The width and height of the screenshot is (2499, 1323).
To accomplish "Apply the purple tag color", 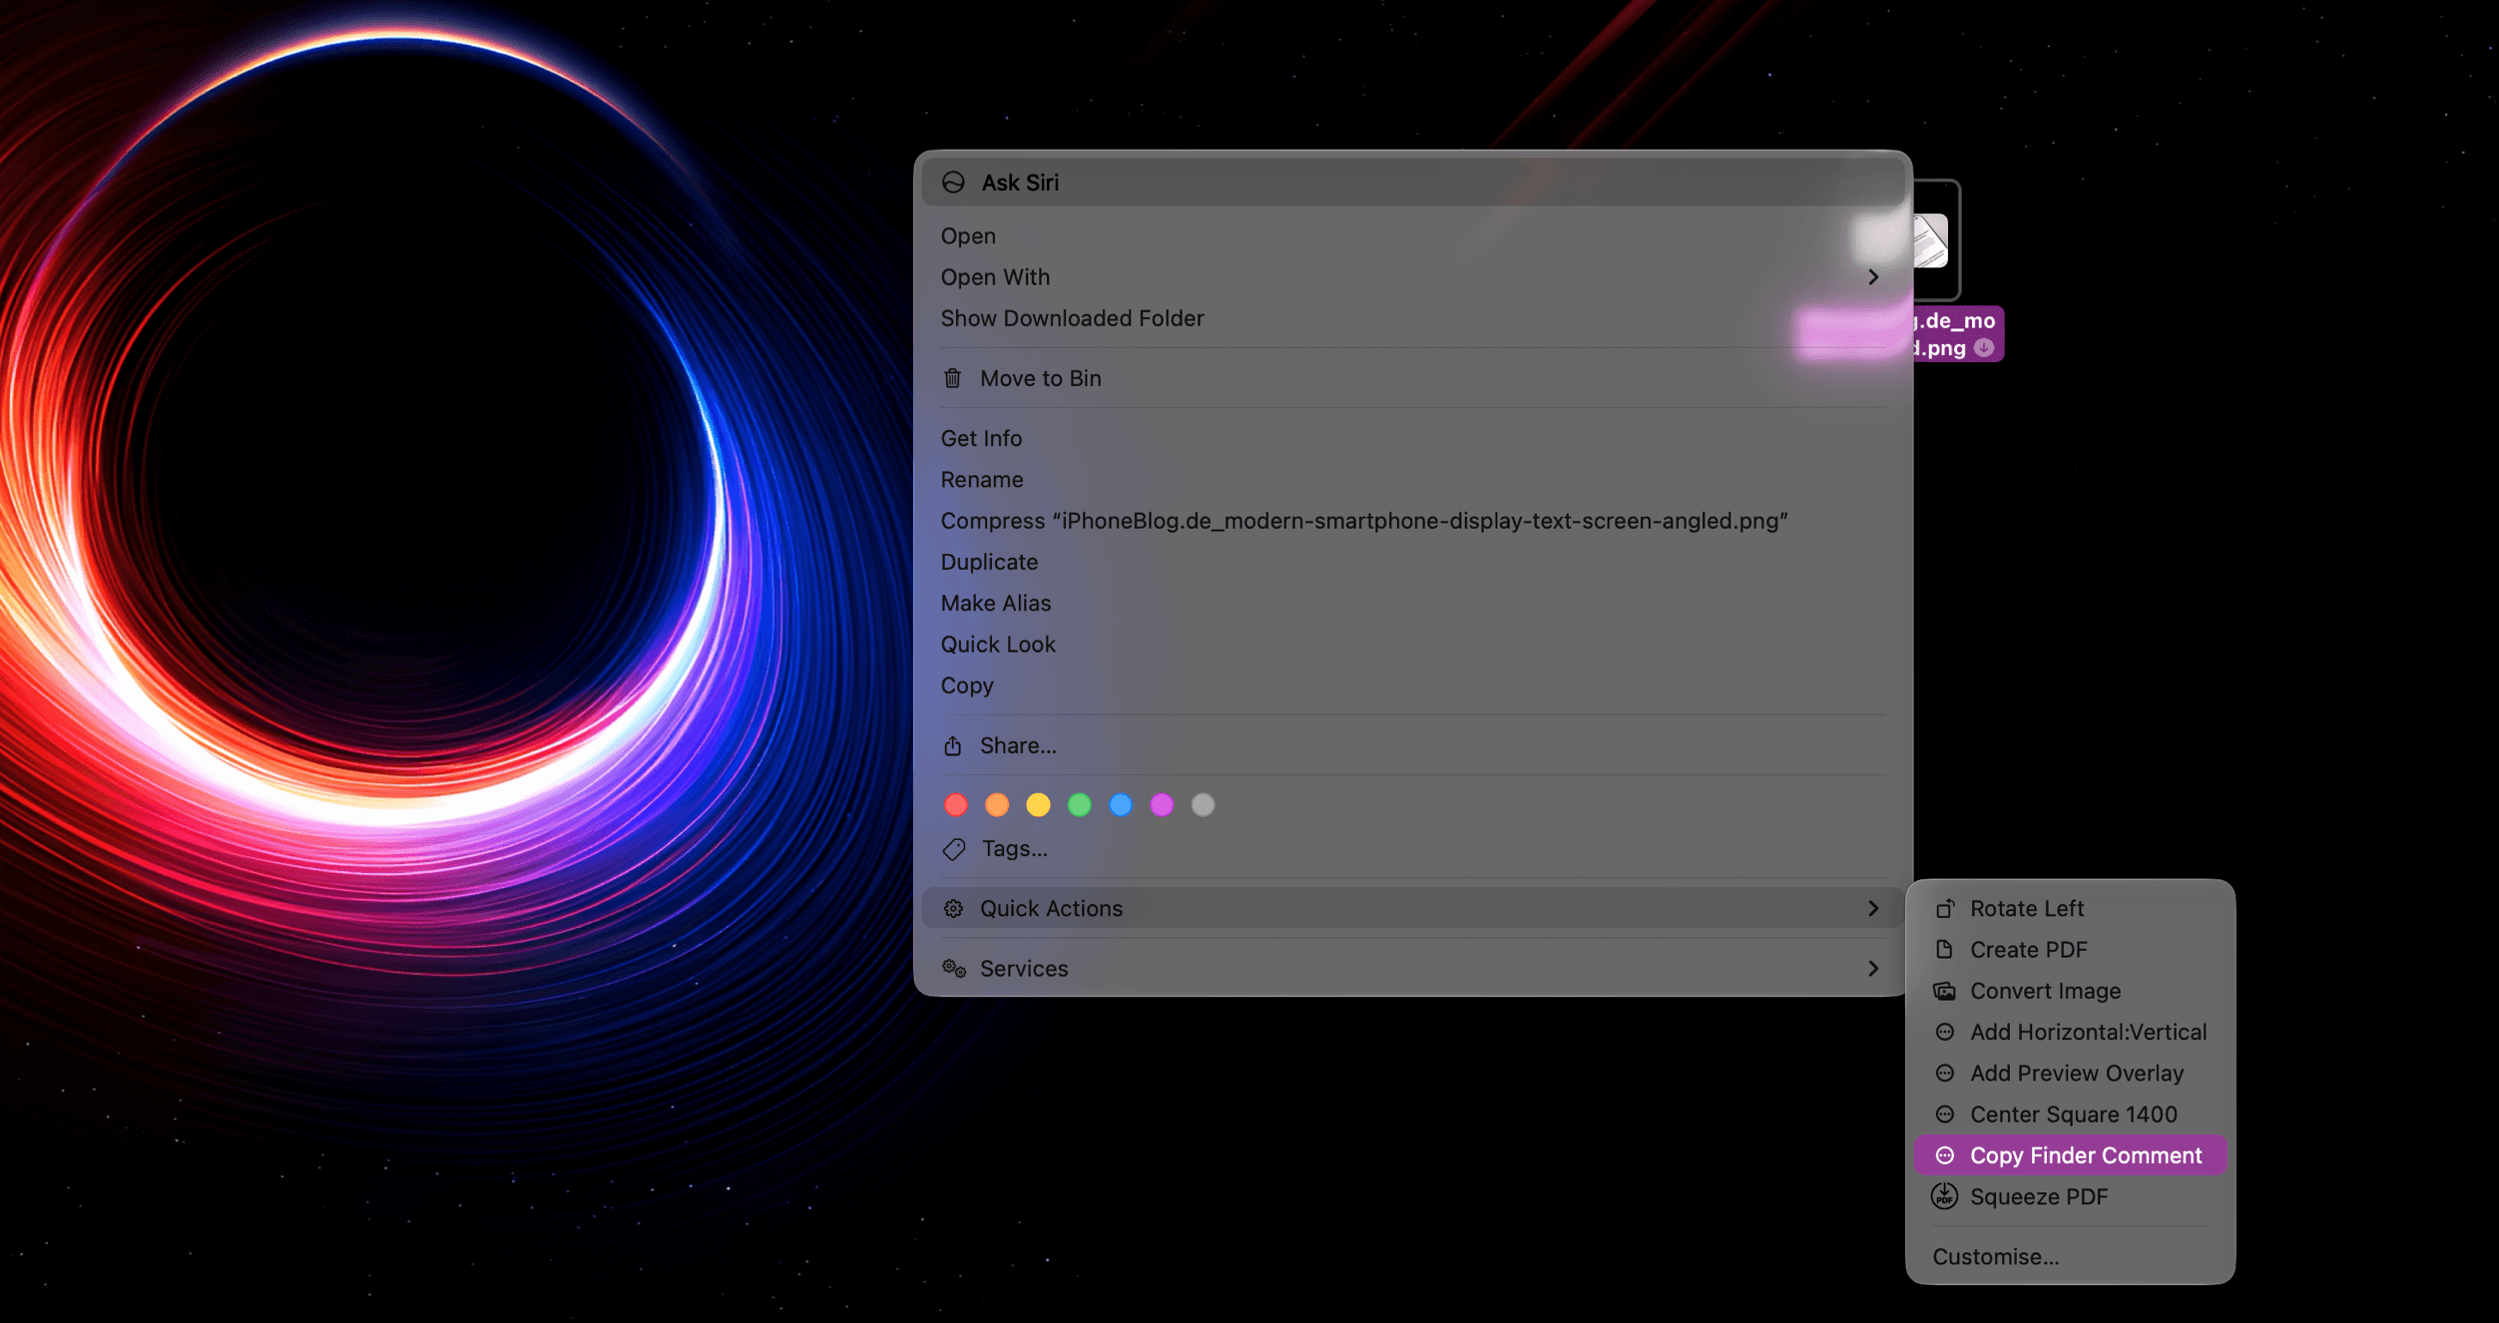I will [x=1162, y=805].
